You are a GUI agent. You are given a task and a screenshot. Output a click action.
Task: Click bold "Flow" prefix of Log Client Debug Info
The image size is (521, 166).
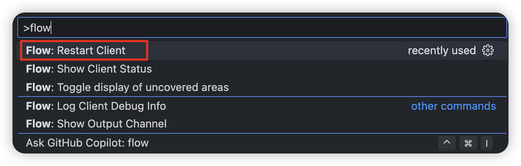[x=38, y=106]
